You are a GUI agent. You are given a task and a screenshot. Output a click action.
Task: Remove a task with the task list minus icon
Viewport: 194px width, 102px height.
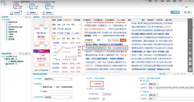point(29,17)
